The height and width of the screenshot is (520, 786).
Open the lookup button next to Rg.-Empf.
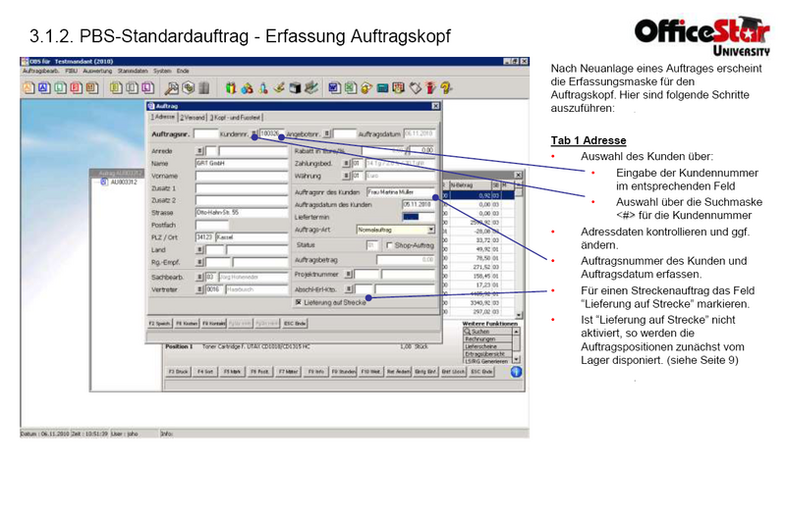199,262
